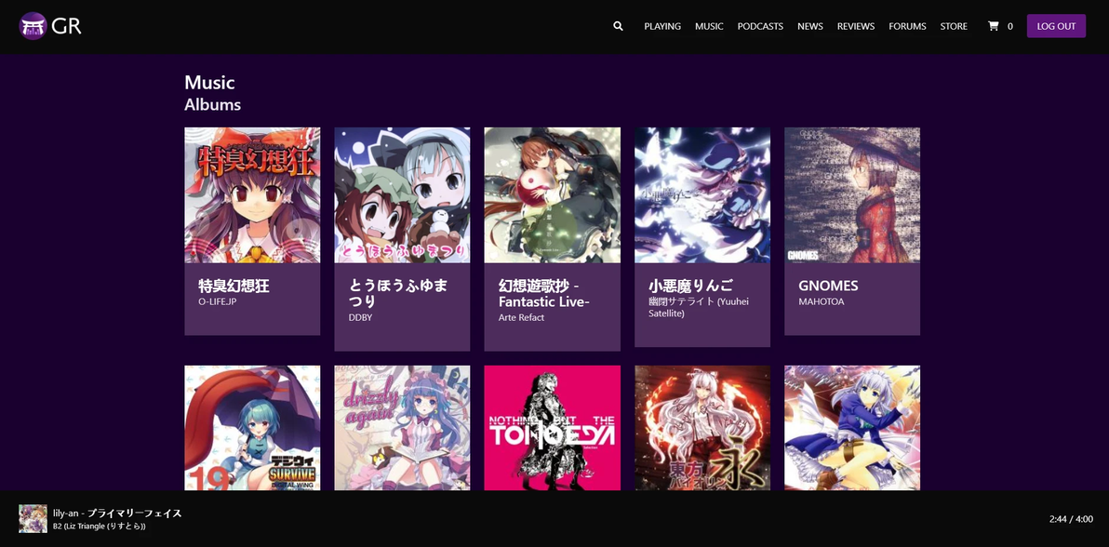The height and width of the screenshot is (547, 1109).
Task: Open the drizzly again album cover
Action: [x=402, y=428]
